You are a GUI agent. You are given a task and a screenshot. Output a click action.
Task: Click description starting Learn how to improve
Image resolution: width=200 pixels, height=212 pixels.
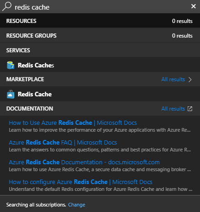[x=100, y=130]
